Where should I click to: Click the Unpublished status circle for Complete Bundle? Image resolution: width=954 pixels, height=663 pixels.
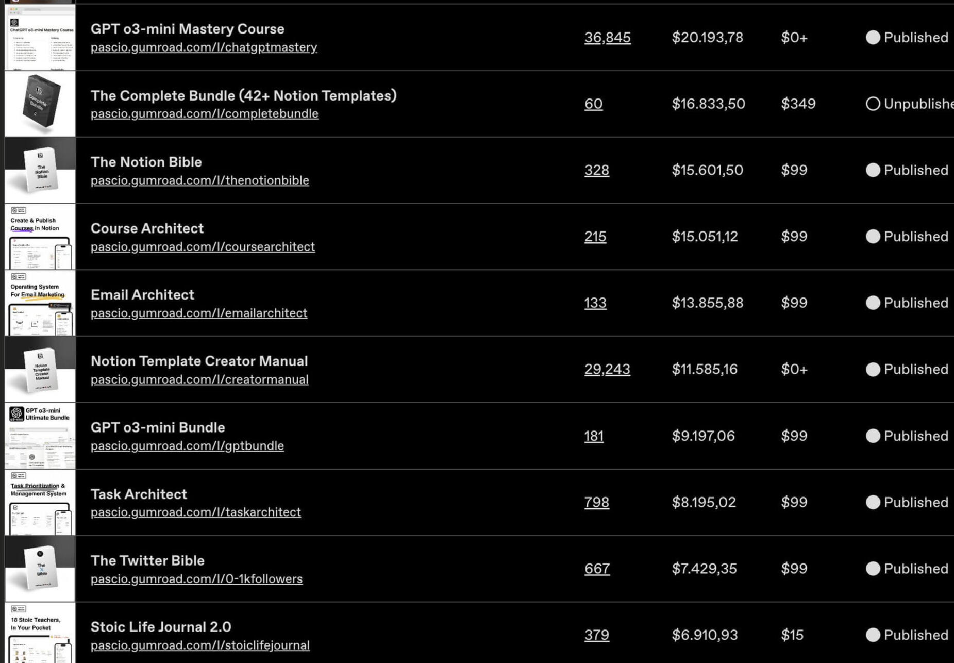[x=873, y=104]
